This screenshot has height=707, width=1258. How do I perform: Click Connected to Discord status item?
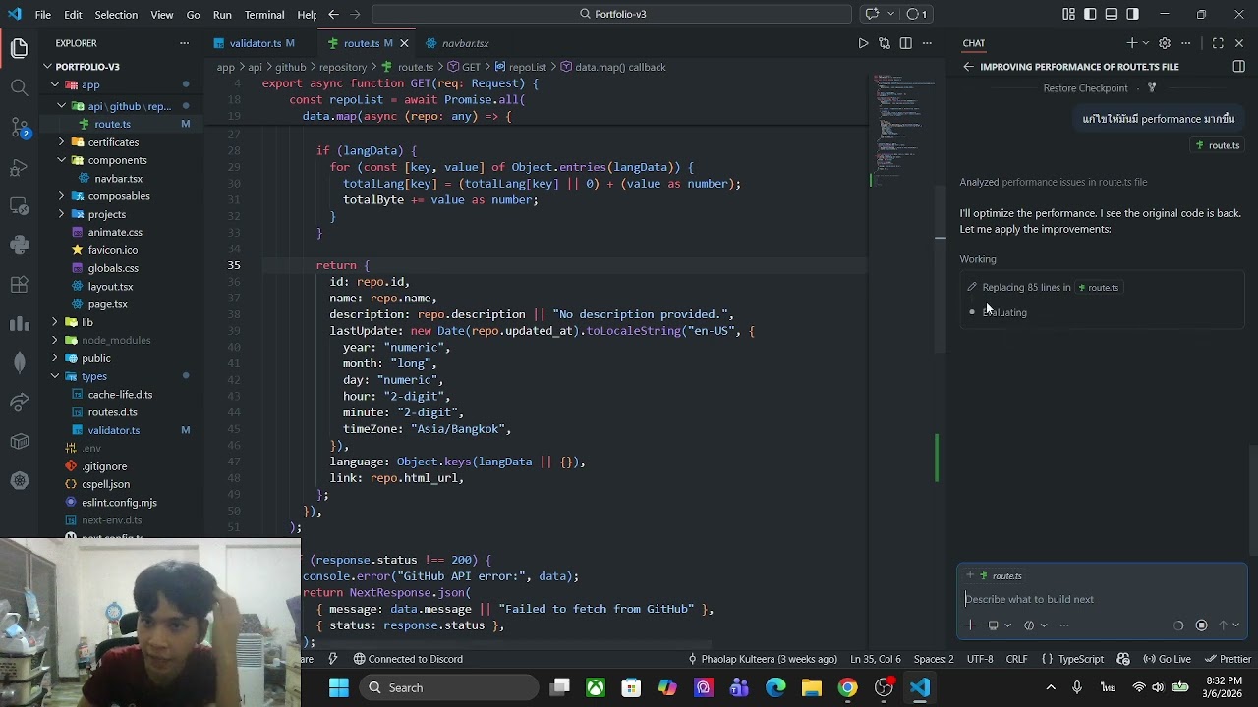(x=408, y=659)
